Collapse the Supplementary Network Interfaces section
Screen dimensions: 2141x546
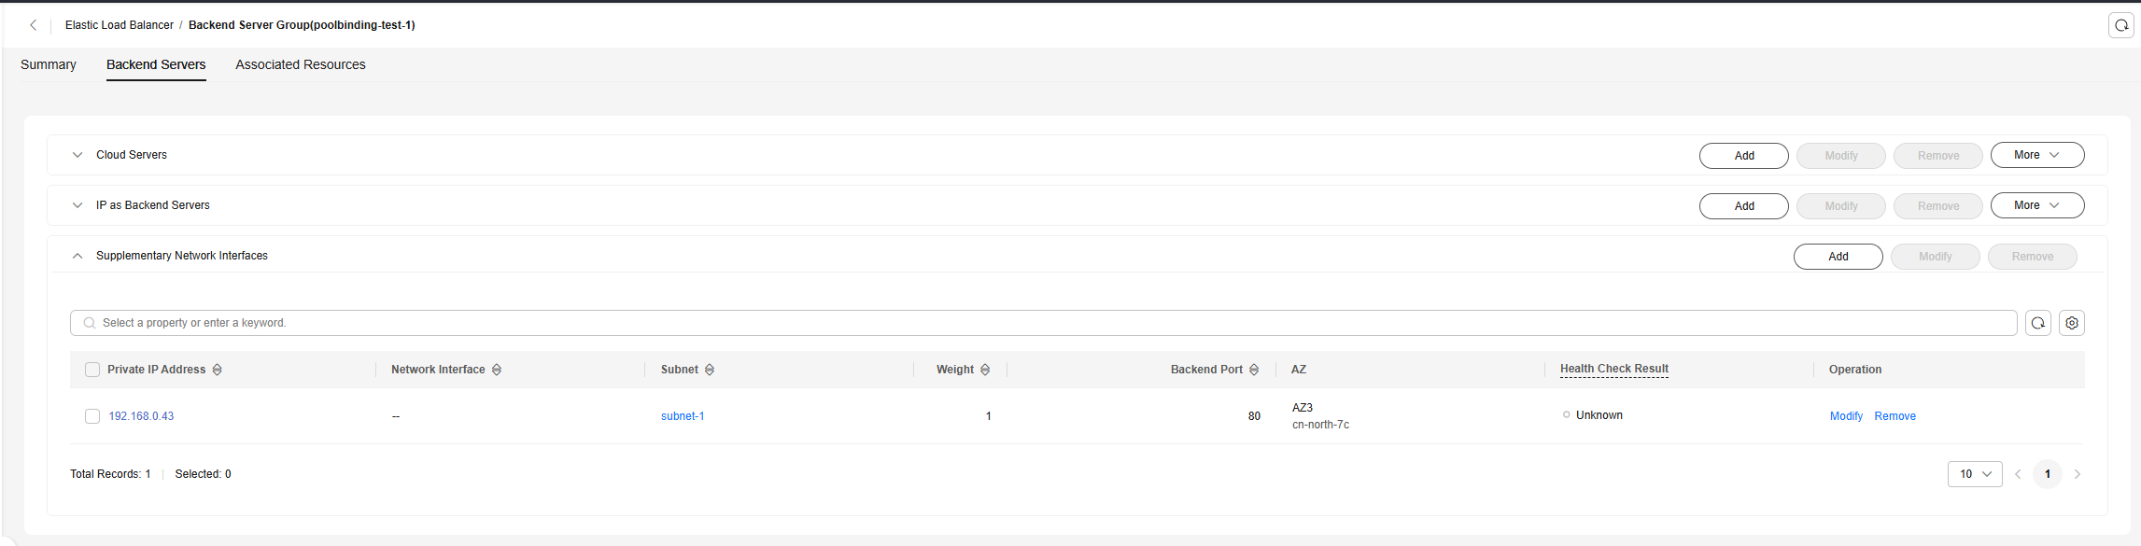pos(77,256)
